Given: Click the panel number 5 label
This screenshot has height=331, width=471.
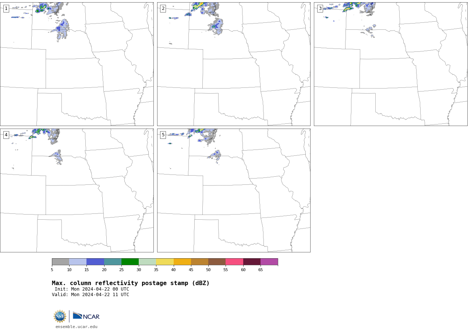Looking at the screenshot, I should 163,135.
